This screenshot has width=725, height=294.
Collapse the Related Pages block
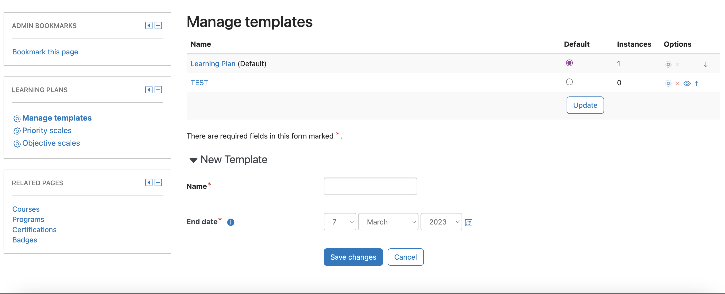coord(158,183)
